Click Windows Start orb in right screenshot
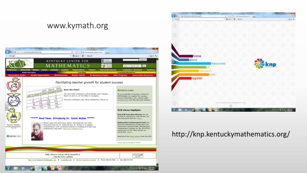The height and width of the screenshot is (173, 307). [174, 110]
